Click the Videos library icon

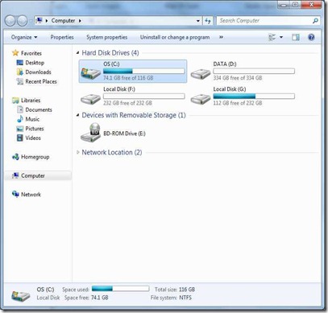click(20, 138)
